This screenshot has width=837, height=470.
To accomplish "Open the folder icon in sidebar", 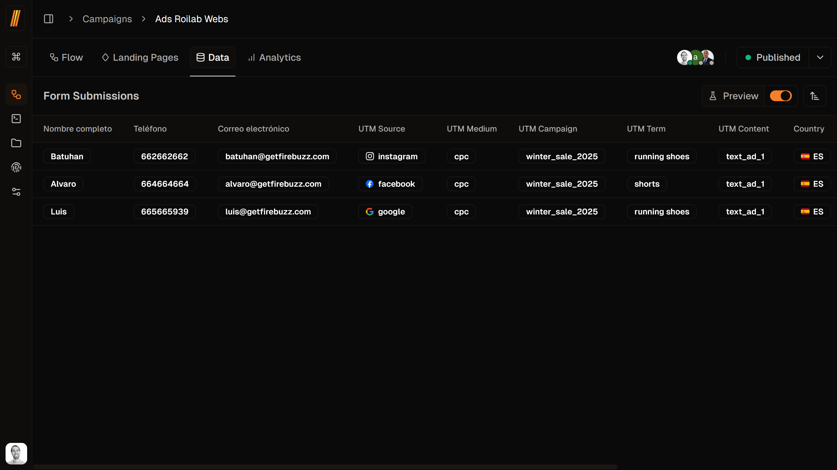I will tap(16, 143).
